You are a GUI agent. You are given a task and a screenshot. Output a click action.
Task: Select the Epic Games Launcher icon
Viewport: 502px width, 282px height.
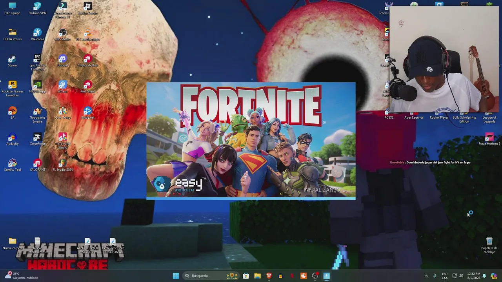[x=37, y=62]
